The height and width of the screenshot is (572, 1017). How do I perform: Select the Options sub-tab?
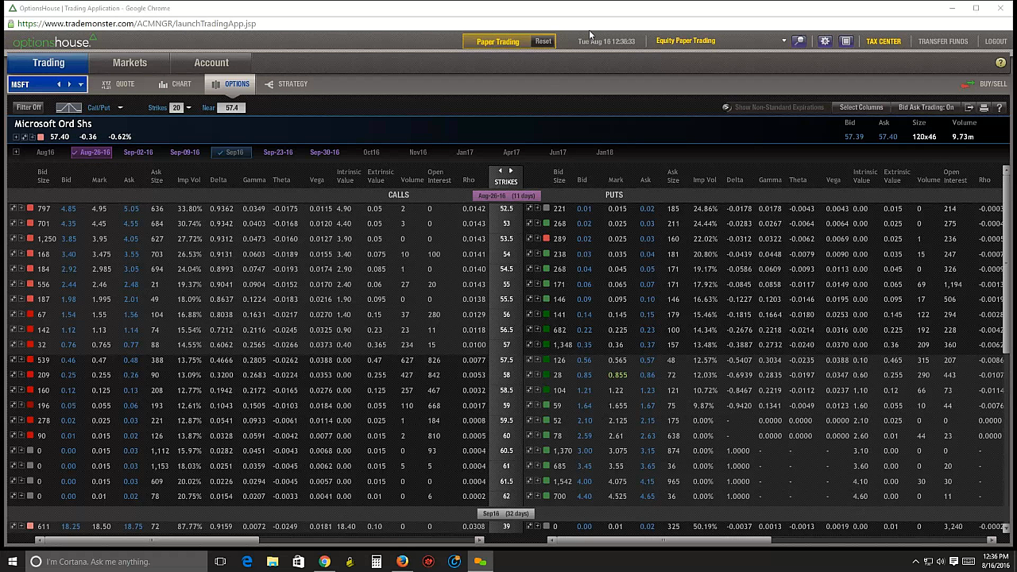click(230, 84)
